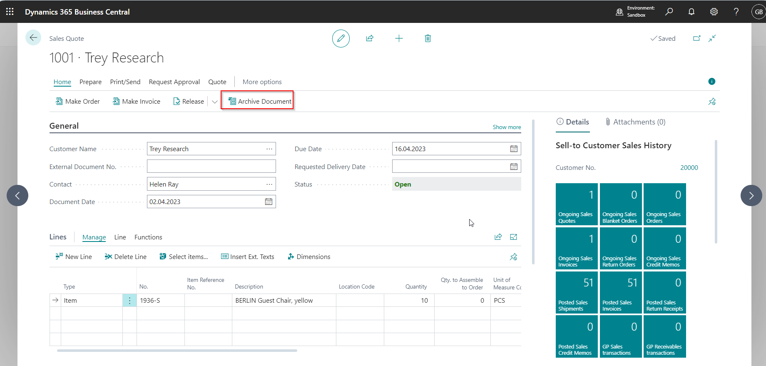
Task: Open the Posted Sales Shipments tile
Action: point(577,292)
